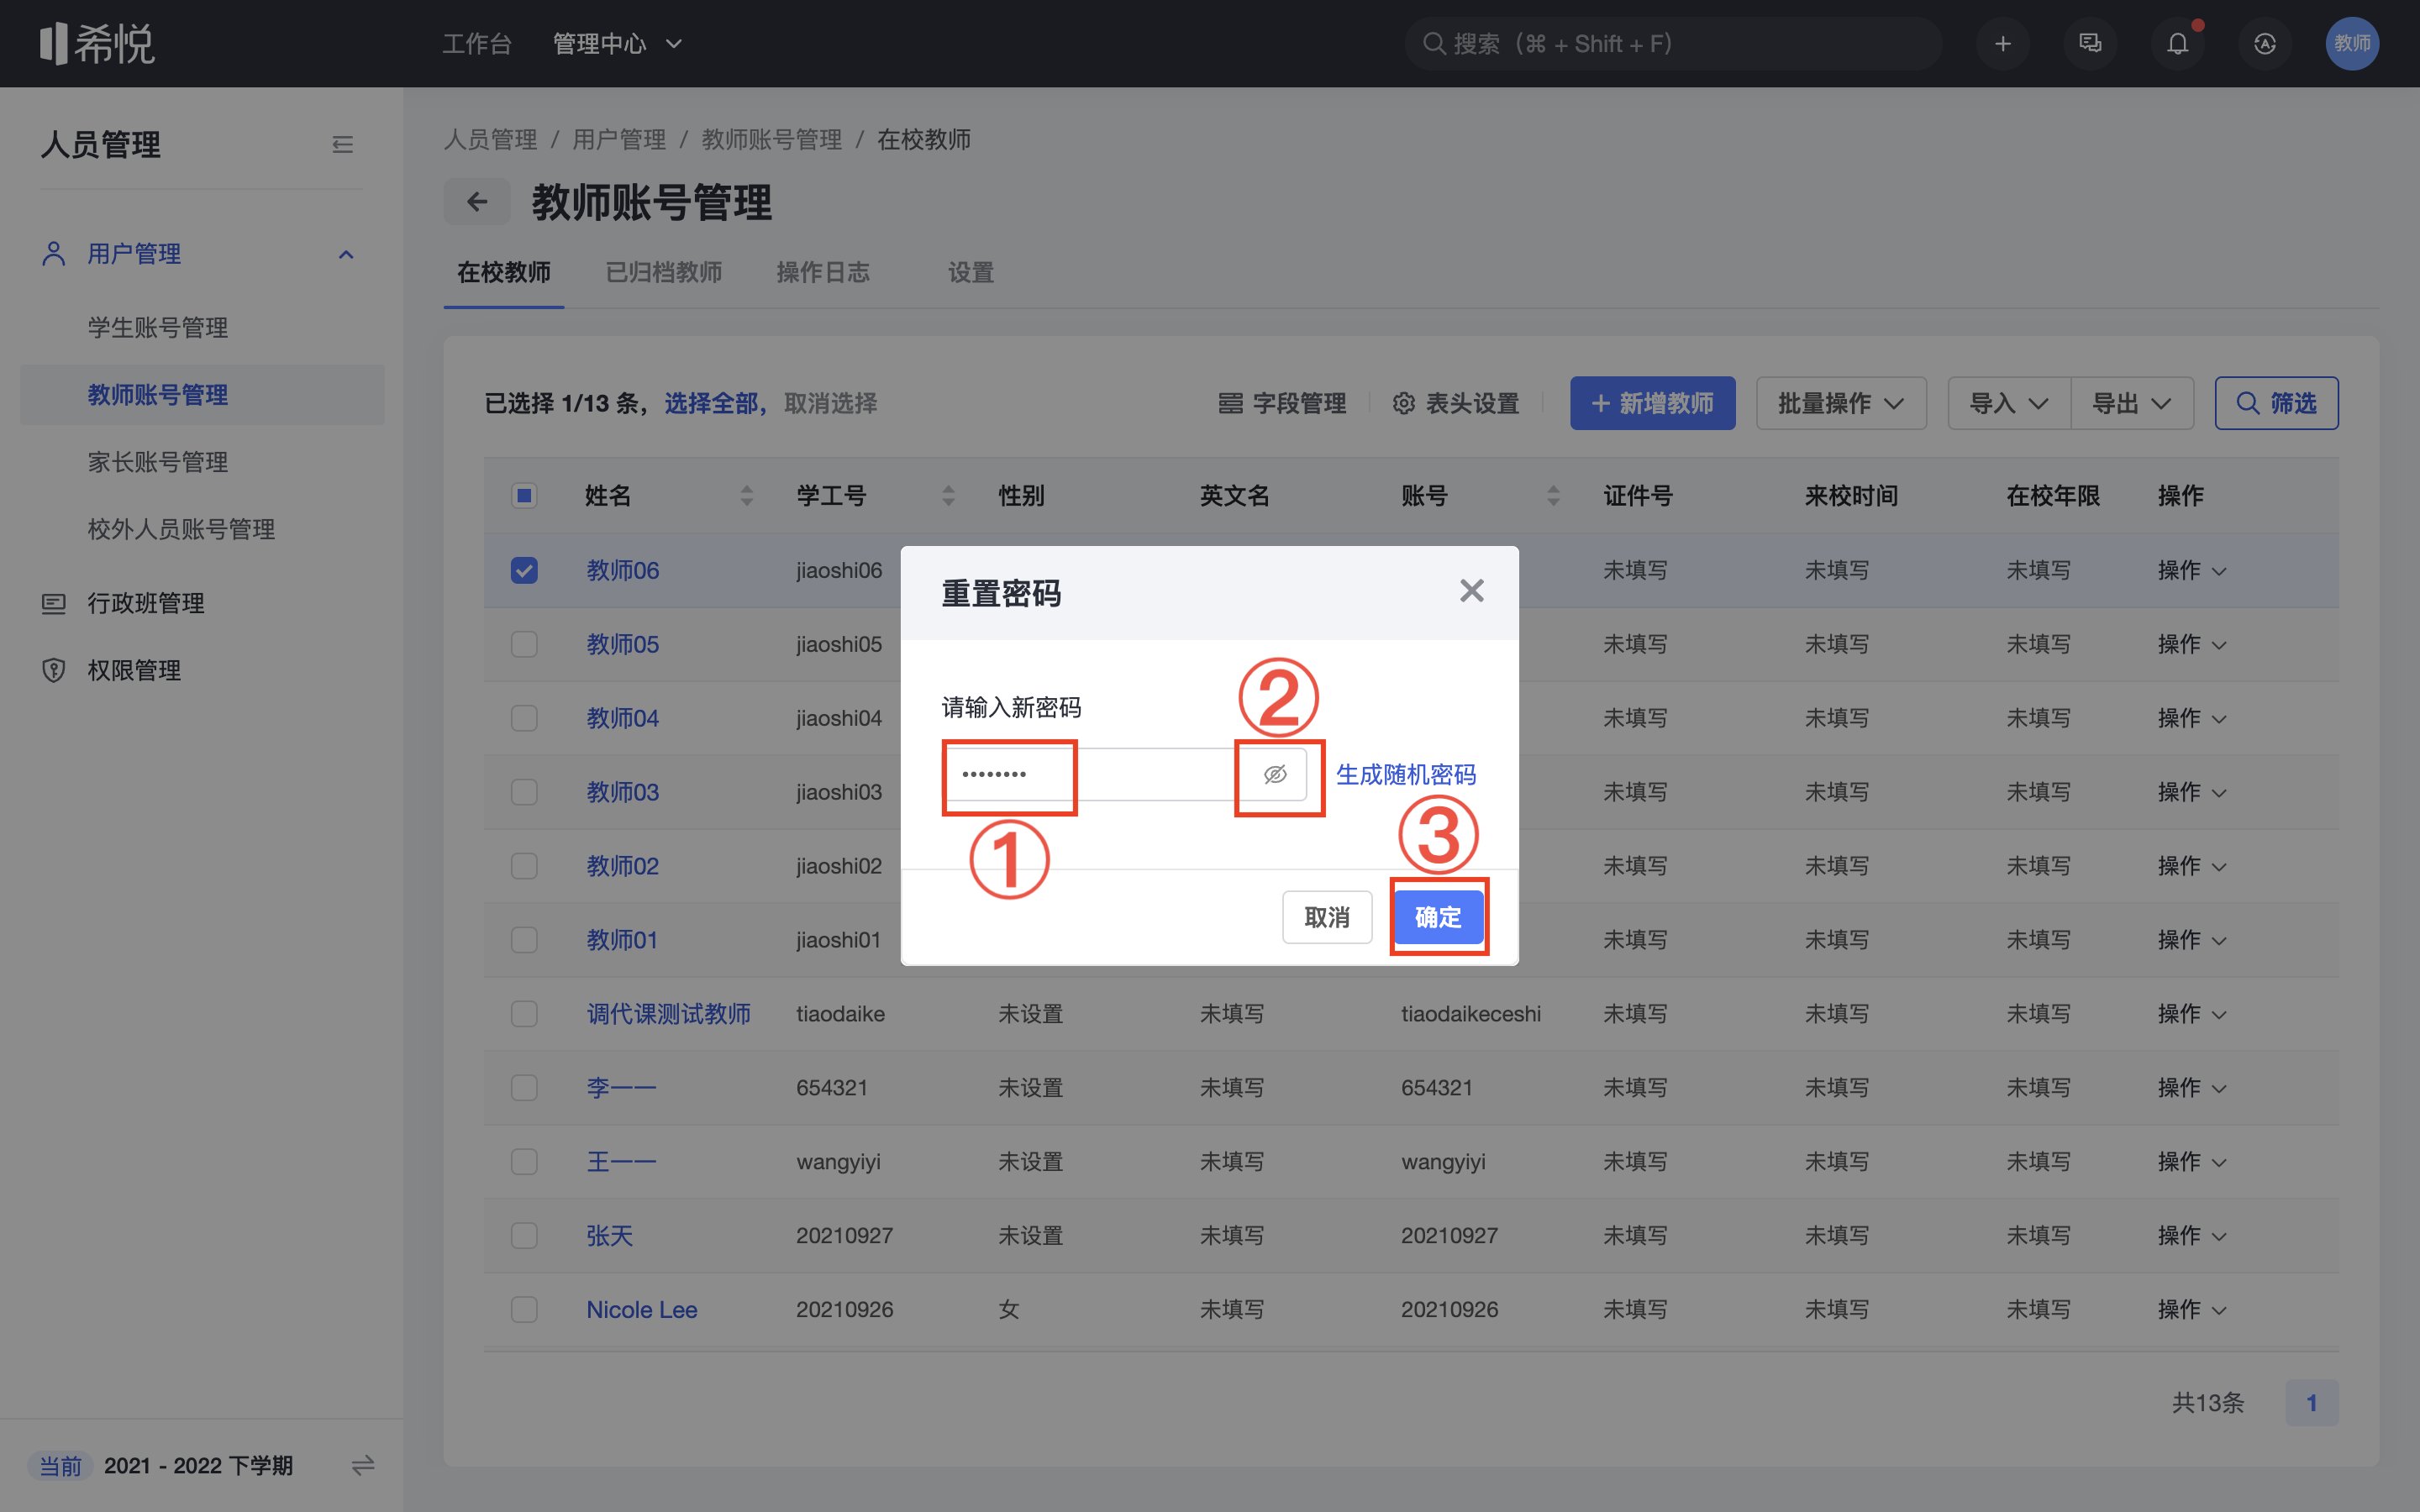Check the 张天 row checkbox
The height and width of the screenshot is (1512, 2420).
(x=524, y=1236)
